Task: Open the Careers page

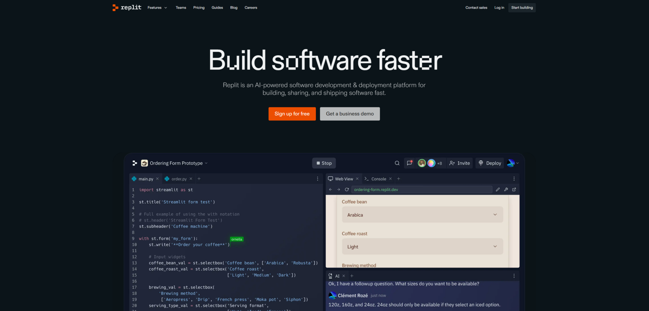Action: pyautogui.click(x=251, y=8)
